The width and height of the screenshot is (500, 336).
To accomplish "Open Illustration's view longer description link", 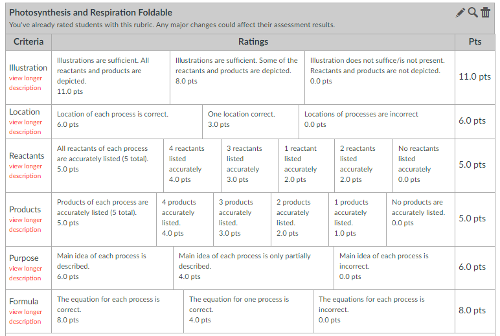I will pyautogui.click(x=25, y=83).
